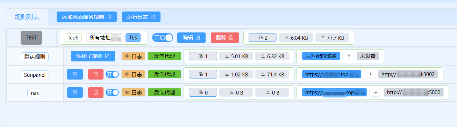Click upload traffic 6.32 KB

point(272,56)
